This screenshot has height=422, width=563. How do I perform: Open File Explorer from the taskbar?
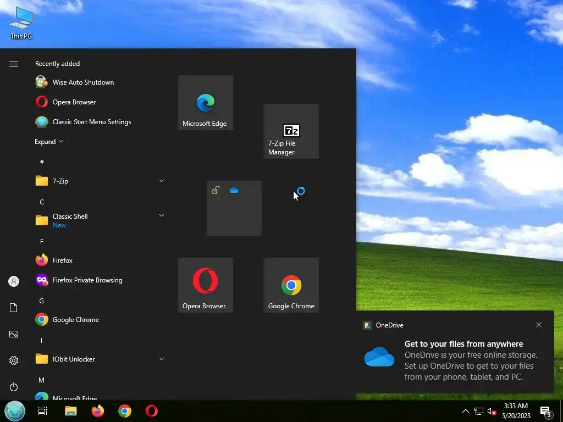click(71, 411)
